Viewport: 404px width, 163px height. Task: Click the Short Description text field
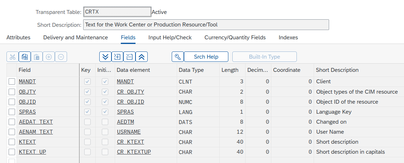[206, 25]
